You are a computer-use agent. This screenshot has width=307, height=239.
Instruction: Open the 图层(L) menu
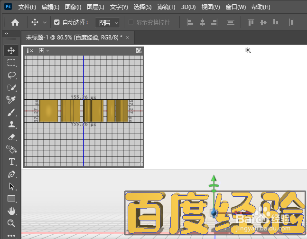95,7
